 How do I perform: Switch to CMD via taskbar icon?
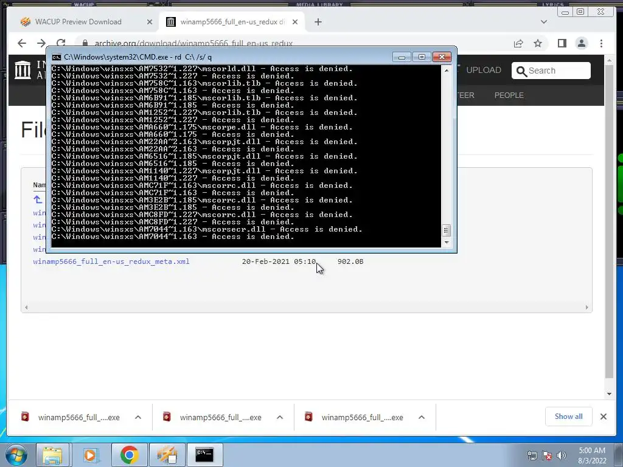(x=204, y=455)
